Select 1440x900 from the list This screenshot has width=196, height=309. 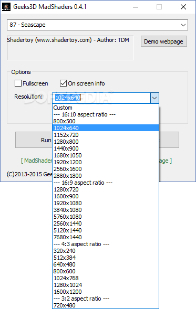pyautogui.click(x=106, y=148)
